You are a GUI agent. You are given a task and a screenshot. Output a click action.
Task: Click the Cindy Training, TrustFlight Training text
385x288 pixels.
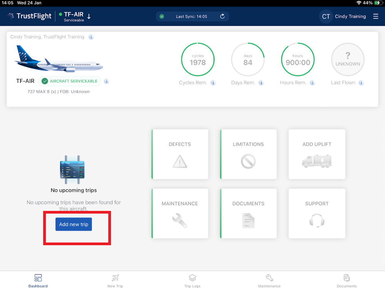point(47,37)
